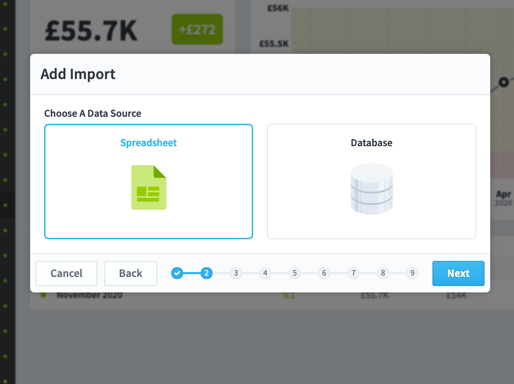Screen dimensions: 514x384
Task: Click the highlighted step 2 indicator
Action: (207, 273)
